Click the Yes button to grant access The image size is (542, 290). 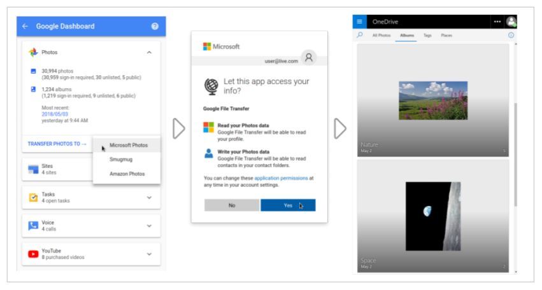coord(288,205)
